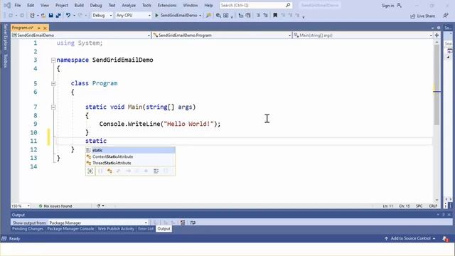Screen dimensions: 455x256
Task: Pin the Program.cs tab
Action: [38, 28]
